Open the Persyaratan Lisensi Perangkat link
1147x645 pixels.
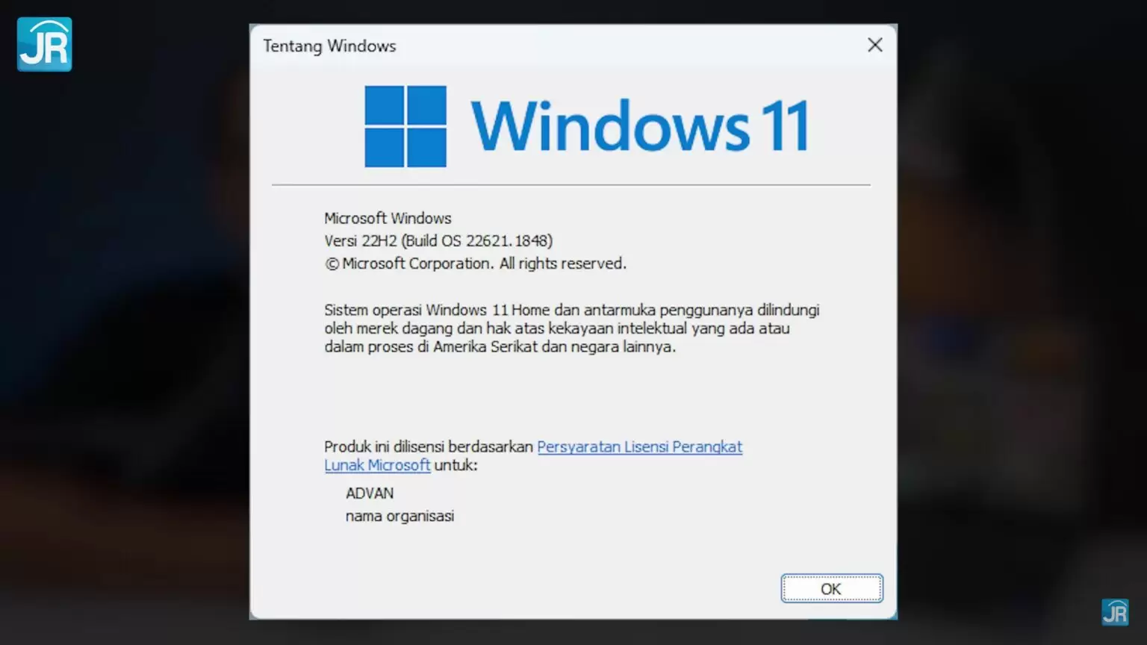tap(639, 446)
